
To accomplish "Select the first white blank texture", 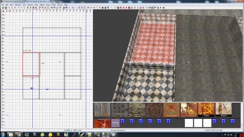I will 189,123.
